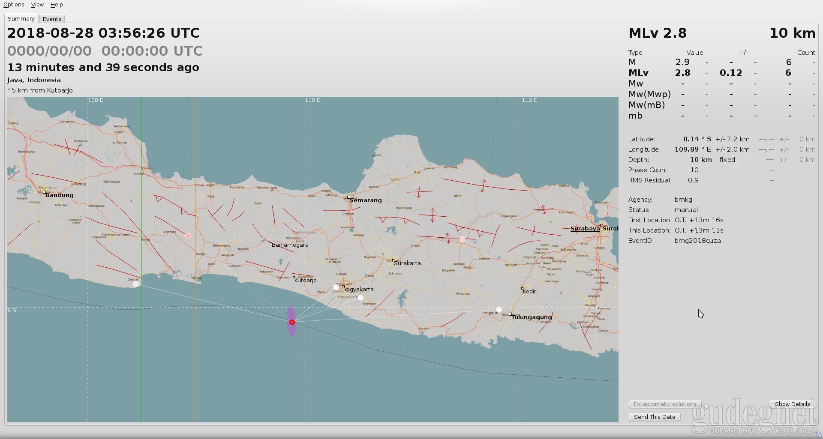Click the Bandung city marker
The image size is (823, 439).
(44, 192)
